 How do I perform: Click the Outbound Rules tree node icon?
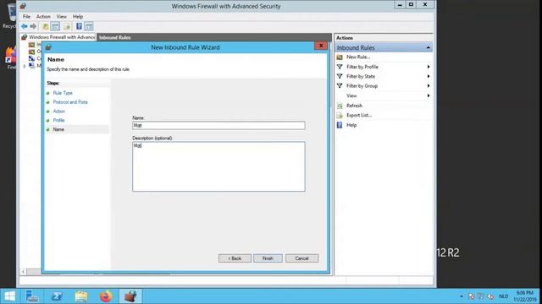(x=32, y=52)
